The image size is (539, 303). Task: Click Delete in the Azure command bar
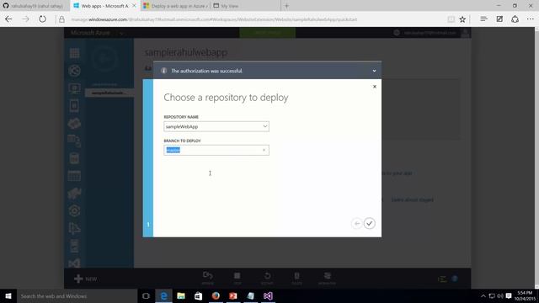tap(296, 278)
